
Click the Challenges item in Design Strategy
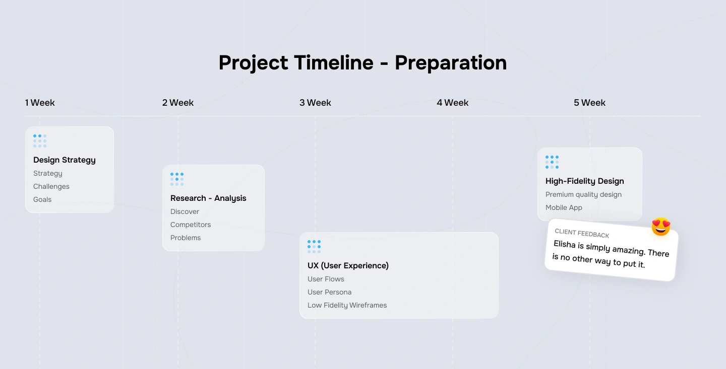pyautogui.click(x=51, y=186)
